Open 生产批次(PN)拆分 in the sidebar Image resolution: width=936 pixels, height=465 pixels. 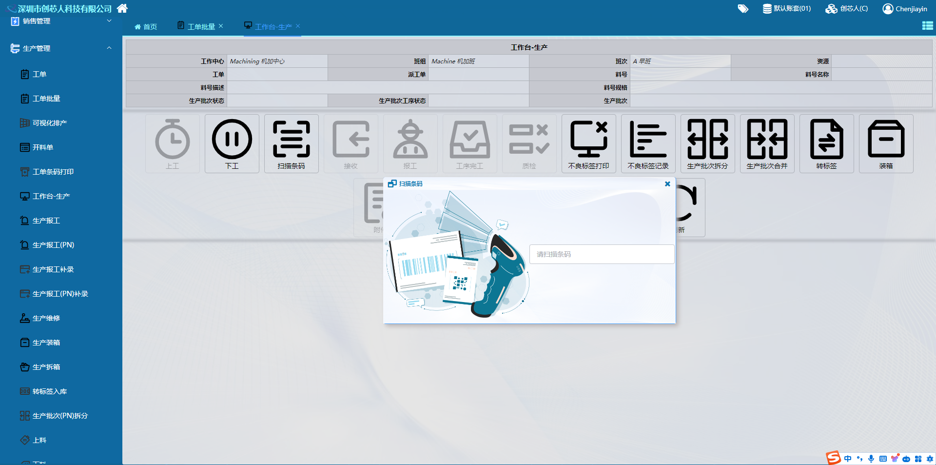pyautogui.click(x=61, y=416)
